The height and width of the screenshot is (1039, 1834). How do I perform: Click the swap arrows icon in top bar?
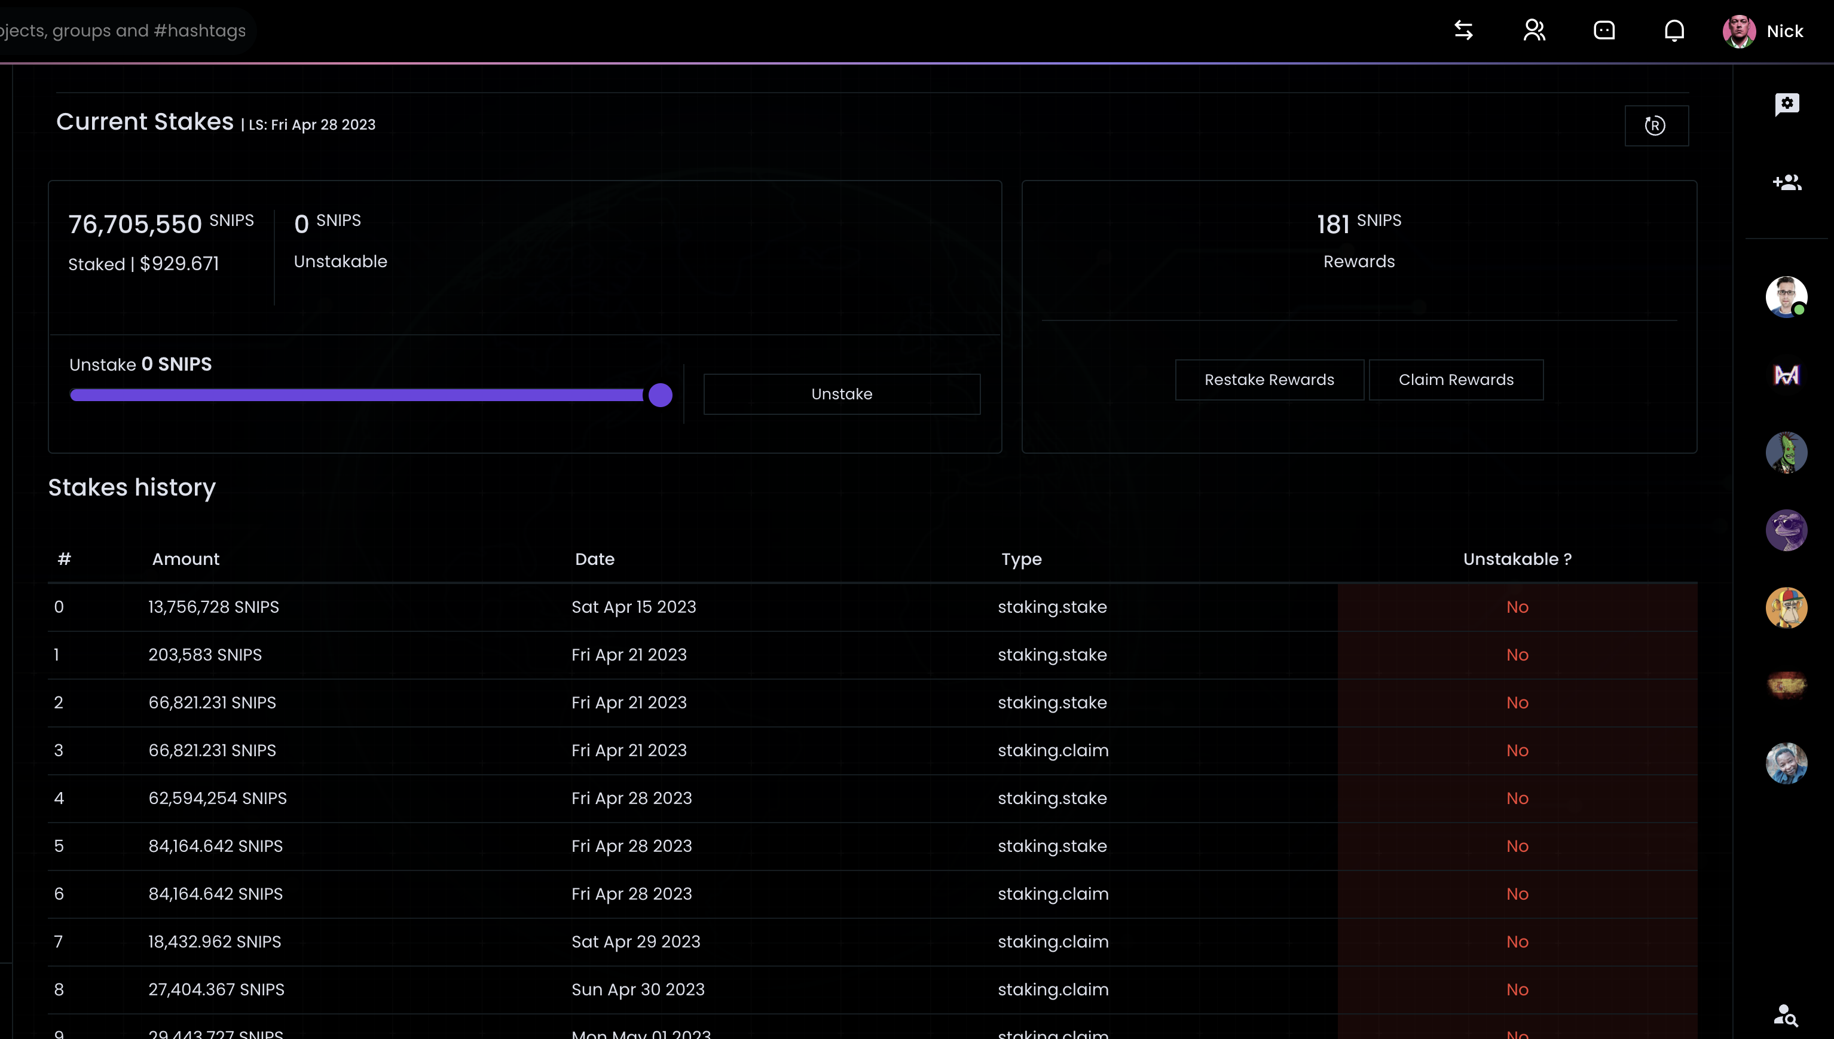[1463, 30]
